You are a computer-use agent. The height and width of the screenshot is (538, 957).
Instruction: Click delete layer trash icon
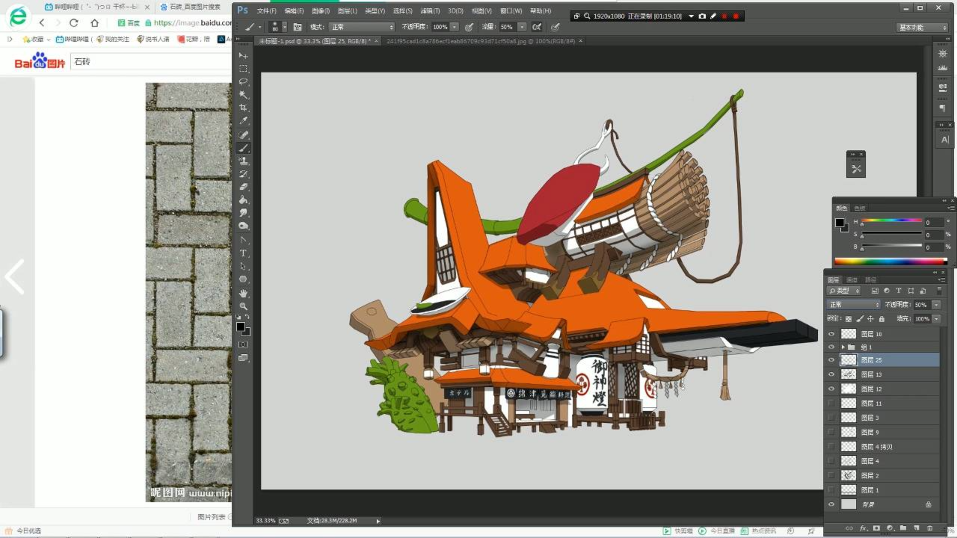(x=930, y=528)
